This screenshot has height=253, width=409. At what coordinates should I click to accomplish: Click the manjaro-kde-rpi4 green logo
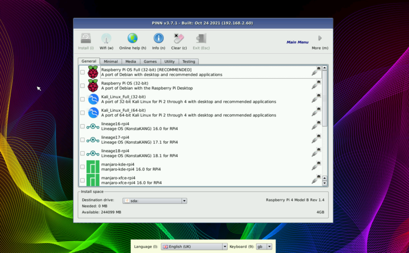pyautogui.click(x=93, y=167)
